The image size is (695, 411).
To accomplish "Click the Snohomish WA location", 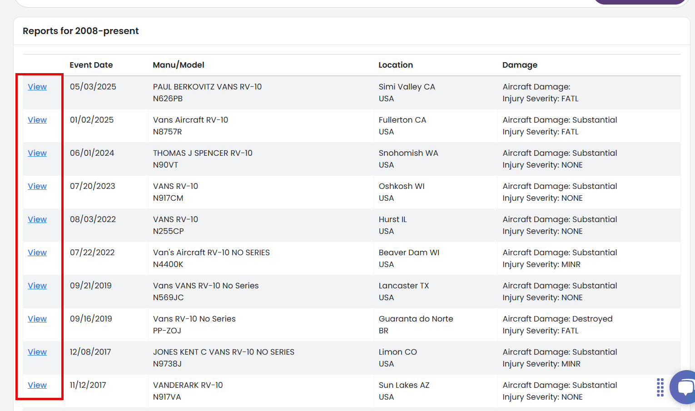I will [408, 153].
